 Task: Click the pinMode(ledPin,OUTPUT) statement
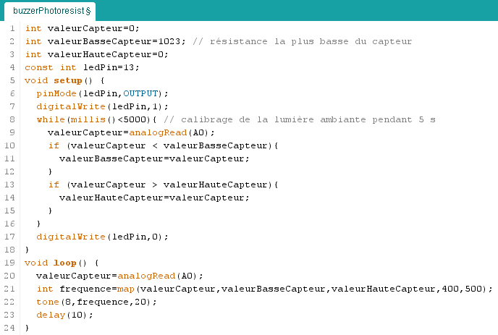point(102,93)
